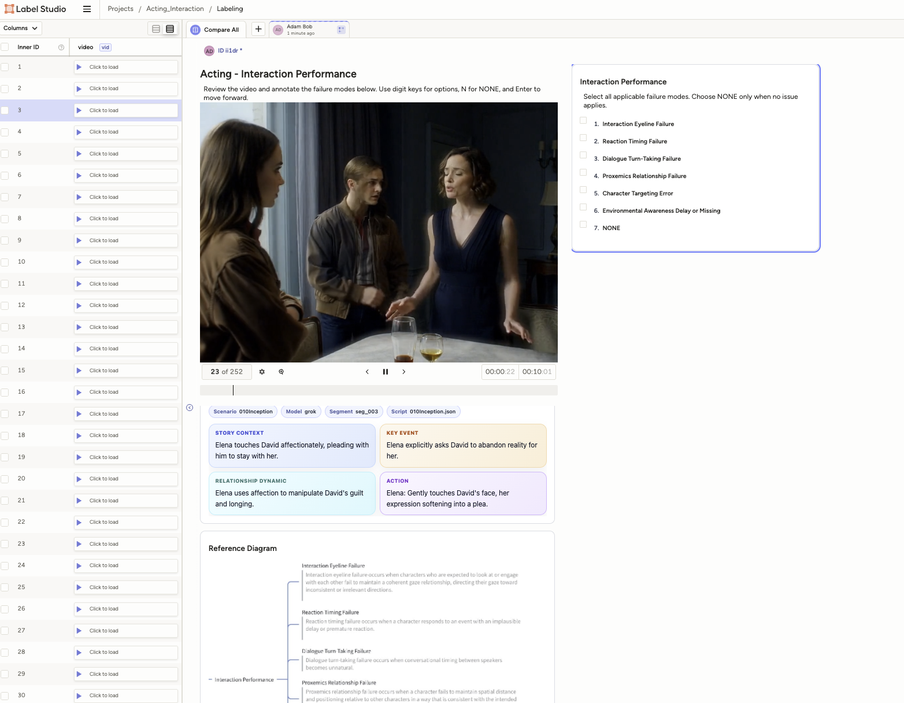Image resolution: width=904 pixels, height=703 pixels.
Task: Open video settings gear icon
Action: 262,372
